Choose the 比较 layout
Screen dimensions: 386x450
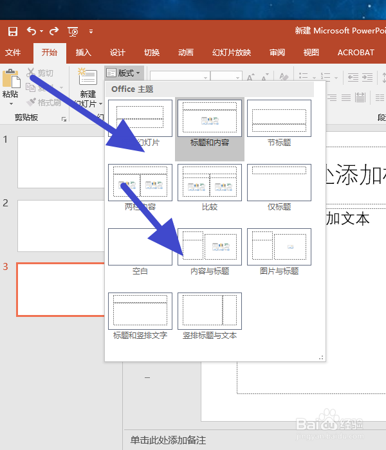click(x=210, y=187)
